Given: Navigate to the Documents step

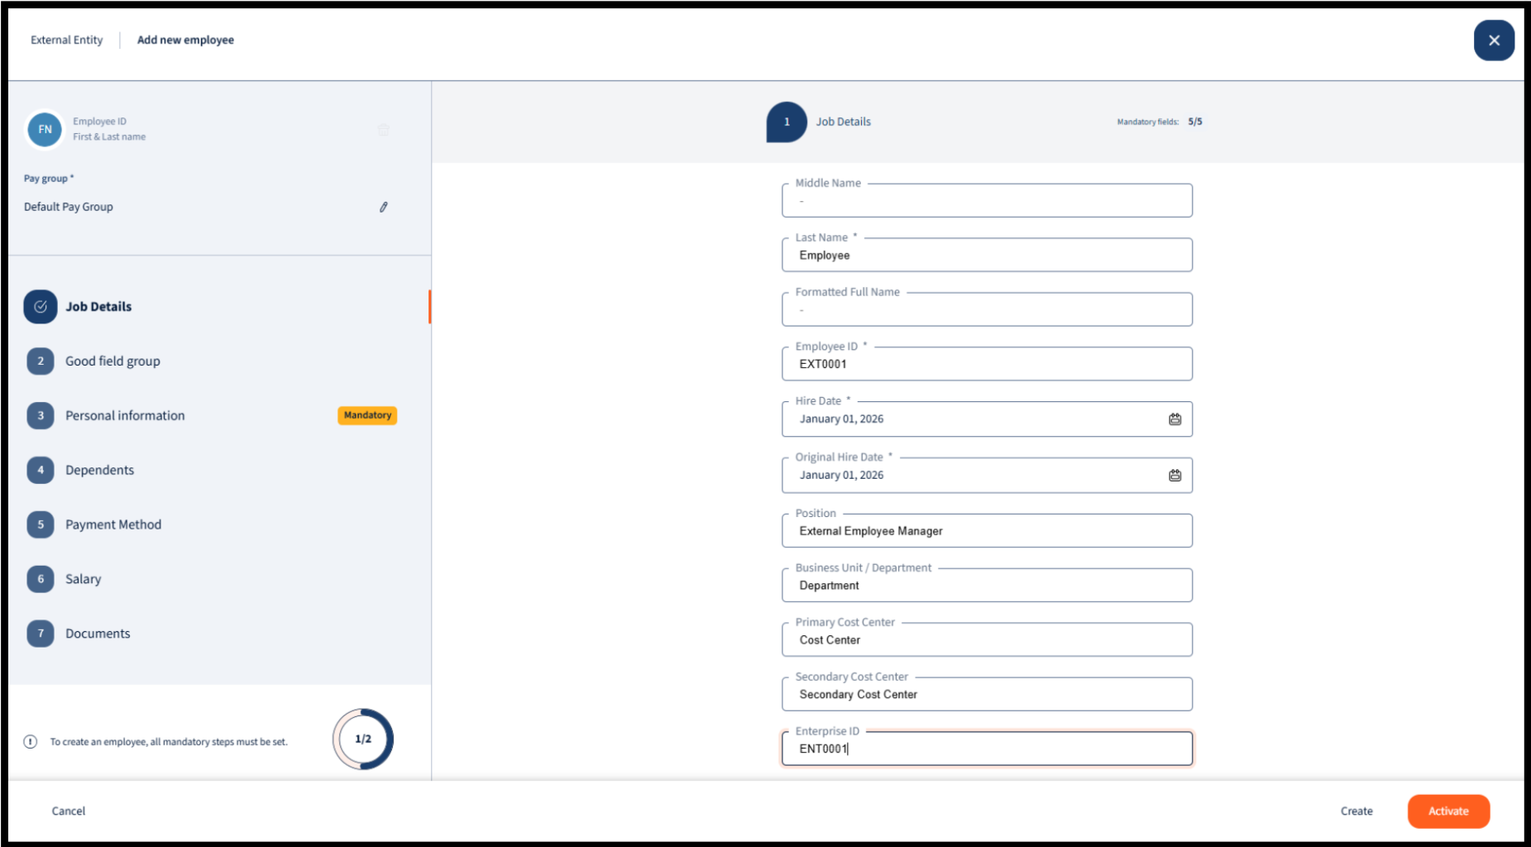Looking at the screenshot, I should pos(98,634).
